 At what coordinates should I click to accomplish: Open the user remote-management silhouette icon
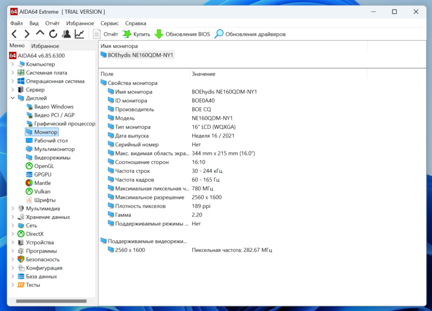[66, 34]
